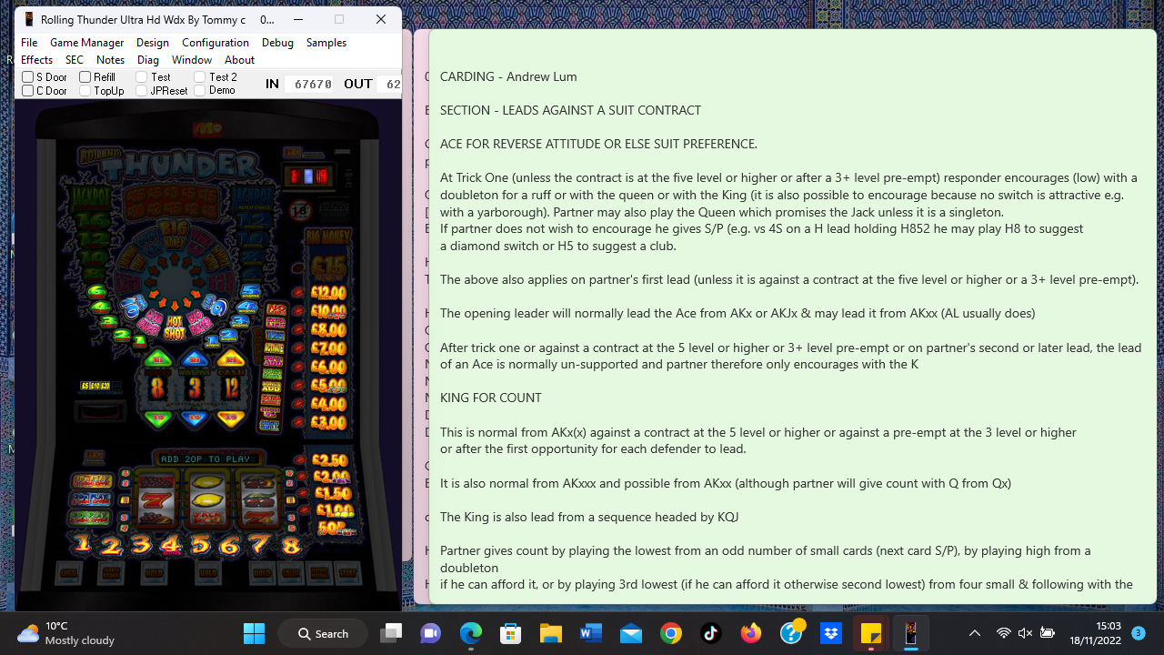Open the Design menu
Screen dimensions: 1164x655
[x=153, y=43]
